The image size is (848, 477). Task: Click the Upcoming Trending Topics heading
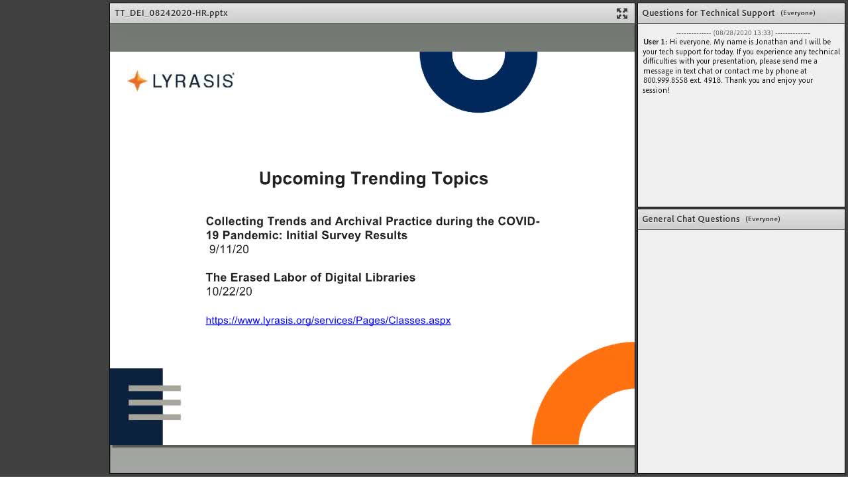point(374,178)
